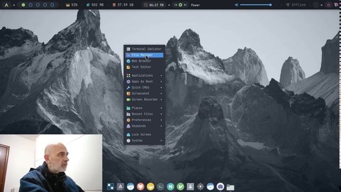The width and height of the screenshot is (341, 192).
Task: Launch Web Browser from the menu
Action: coord(144,61)
